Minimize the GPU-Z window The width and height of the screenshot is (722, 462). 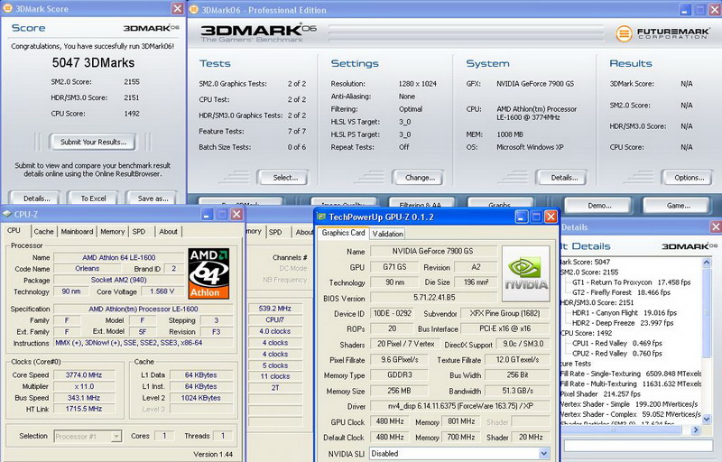[522, 217]
